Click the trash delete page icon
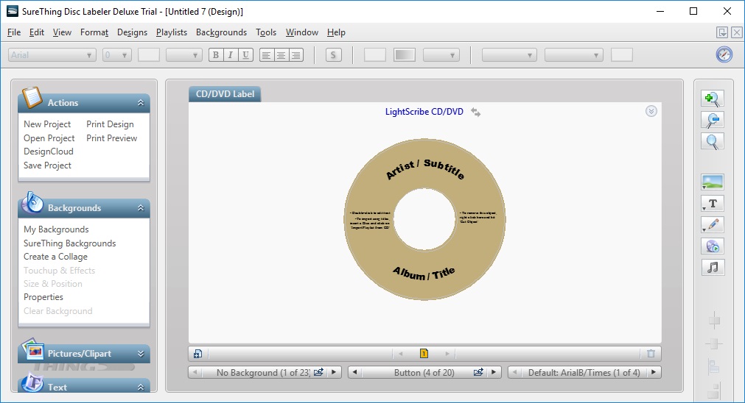 click(651, 354)
